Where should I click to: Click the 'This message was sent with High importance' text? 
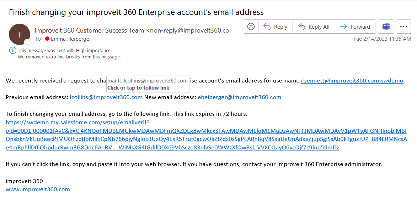click(x=65, y=50)
